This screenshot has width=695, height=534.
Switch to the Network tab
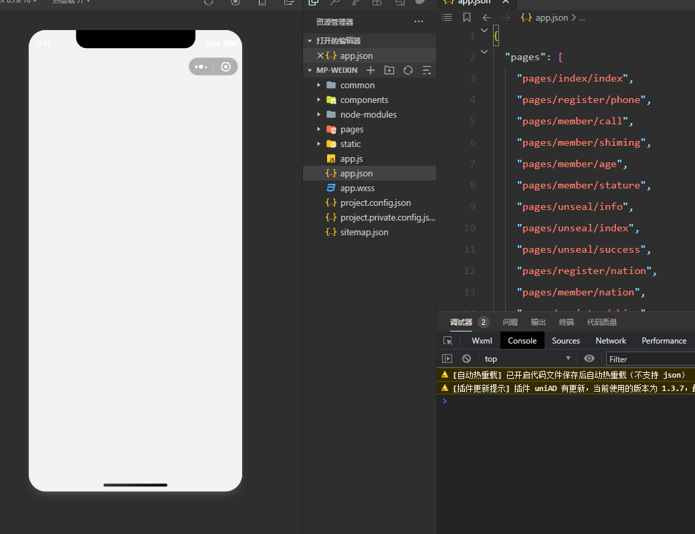click(x=611, y=341)
